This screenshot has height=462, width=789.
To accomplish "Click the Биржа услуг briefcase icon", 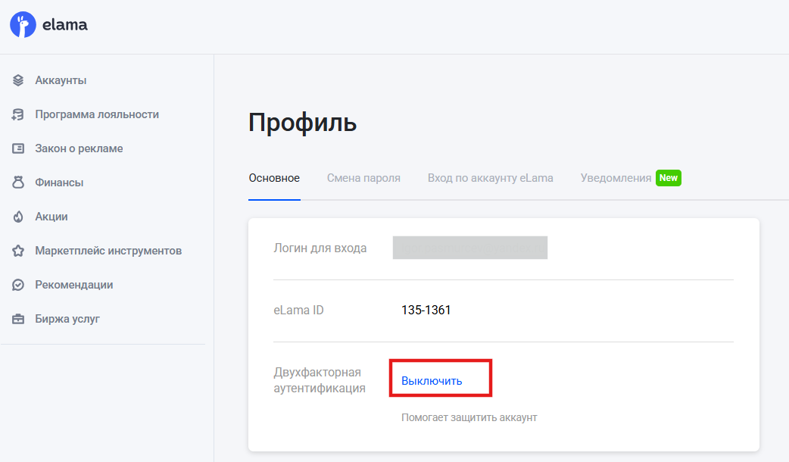I will 18,319.
